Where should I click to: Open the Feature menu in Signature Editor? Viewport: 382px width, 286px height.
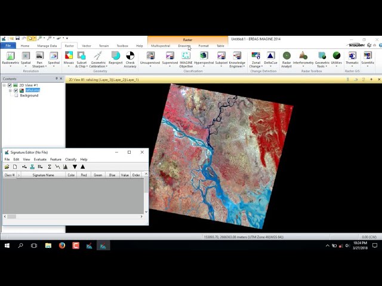point(56,159)
